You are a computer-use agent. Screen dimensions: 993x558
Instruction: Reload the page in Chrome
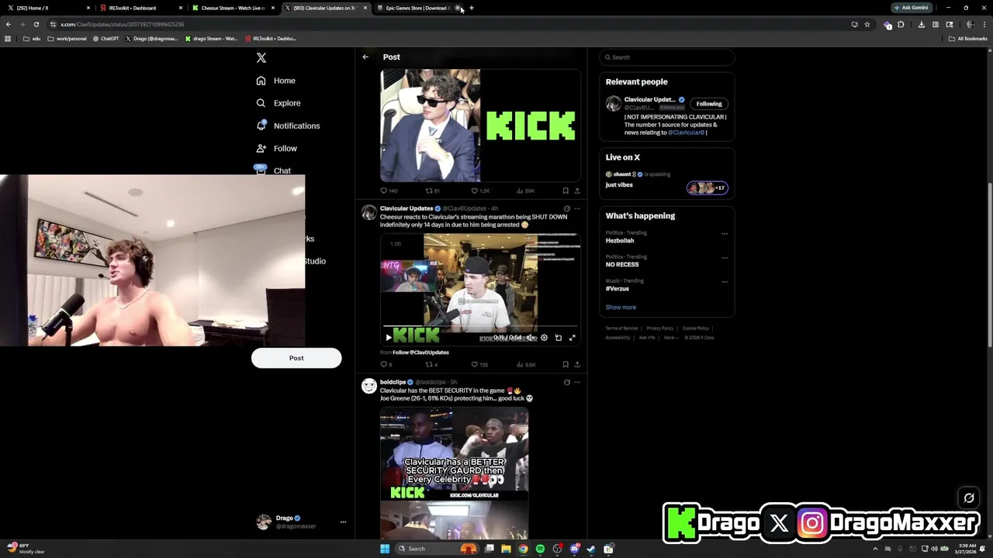[x=36, y=24]
